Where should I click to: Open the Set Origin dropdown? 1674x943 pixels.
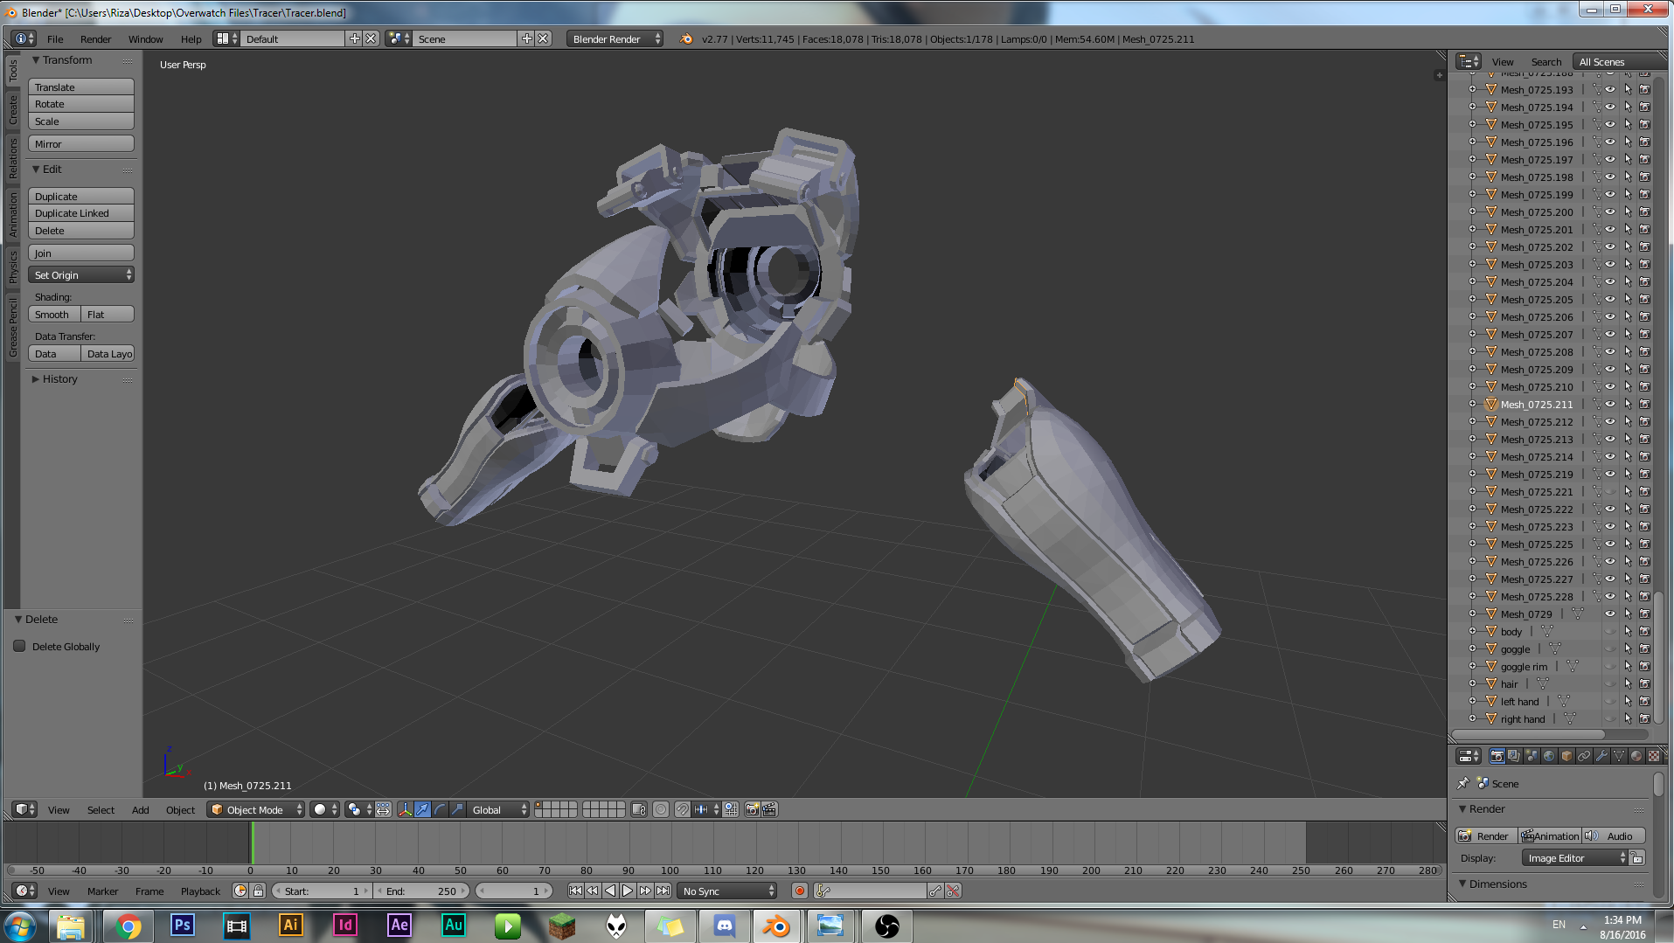pos(81,274)
